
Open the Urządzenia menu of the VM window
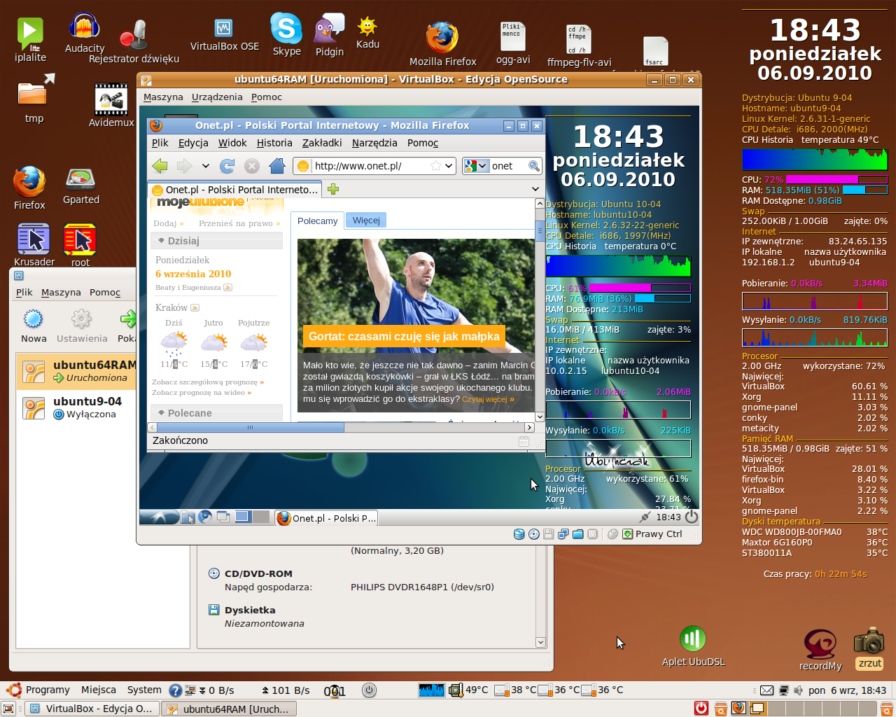217,97
